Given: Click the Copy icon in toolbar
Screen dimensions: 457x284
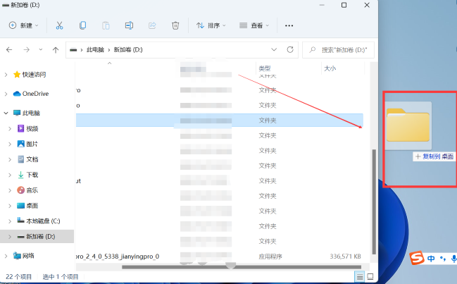Looking at the screenshot, I should [x=82, y=25].
